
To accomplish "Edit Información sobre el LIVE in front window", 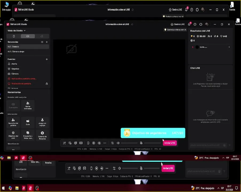I will coord(119,24).
